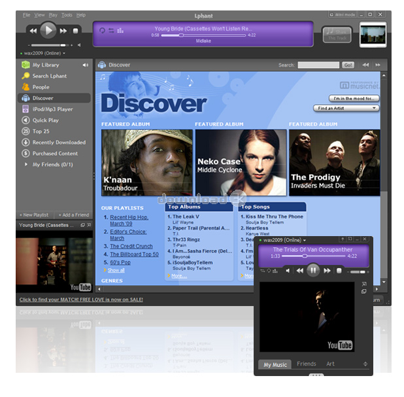Open The Billboard Top 50 playlist
Image resolution: width=404 pixels, height=397 pixels.
134,254
